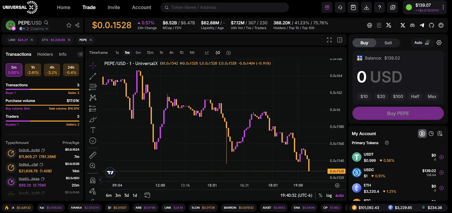Open PEPE's Reddit link icon
Viewport: 452px width, 213px height.
441,25
